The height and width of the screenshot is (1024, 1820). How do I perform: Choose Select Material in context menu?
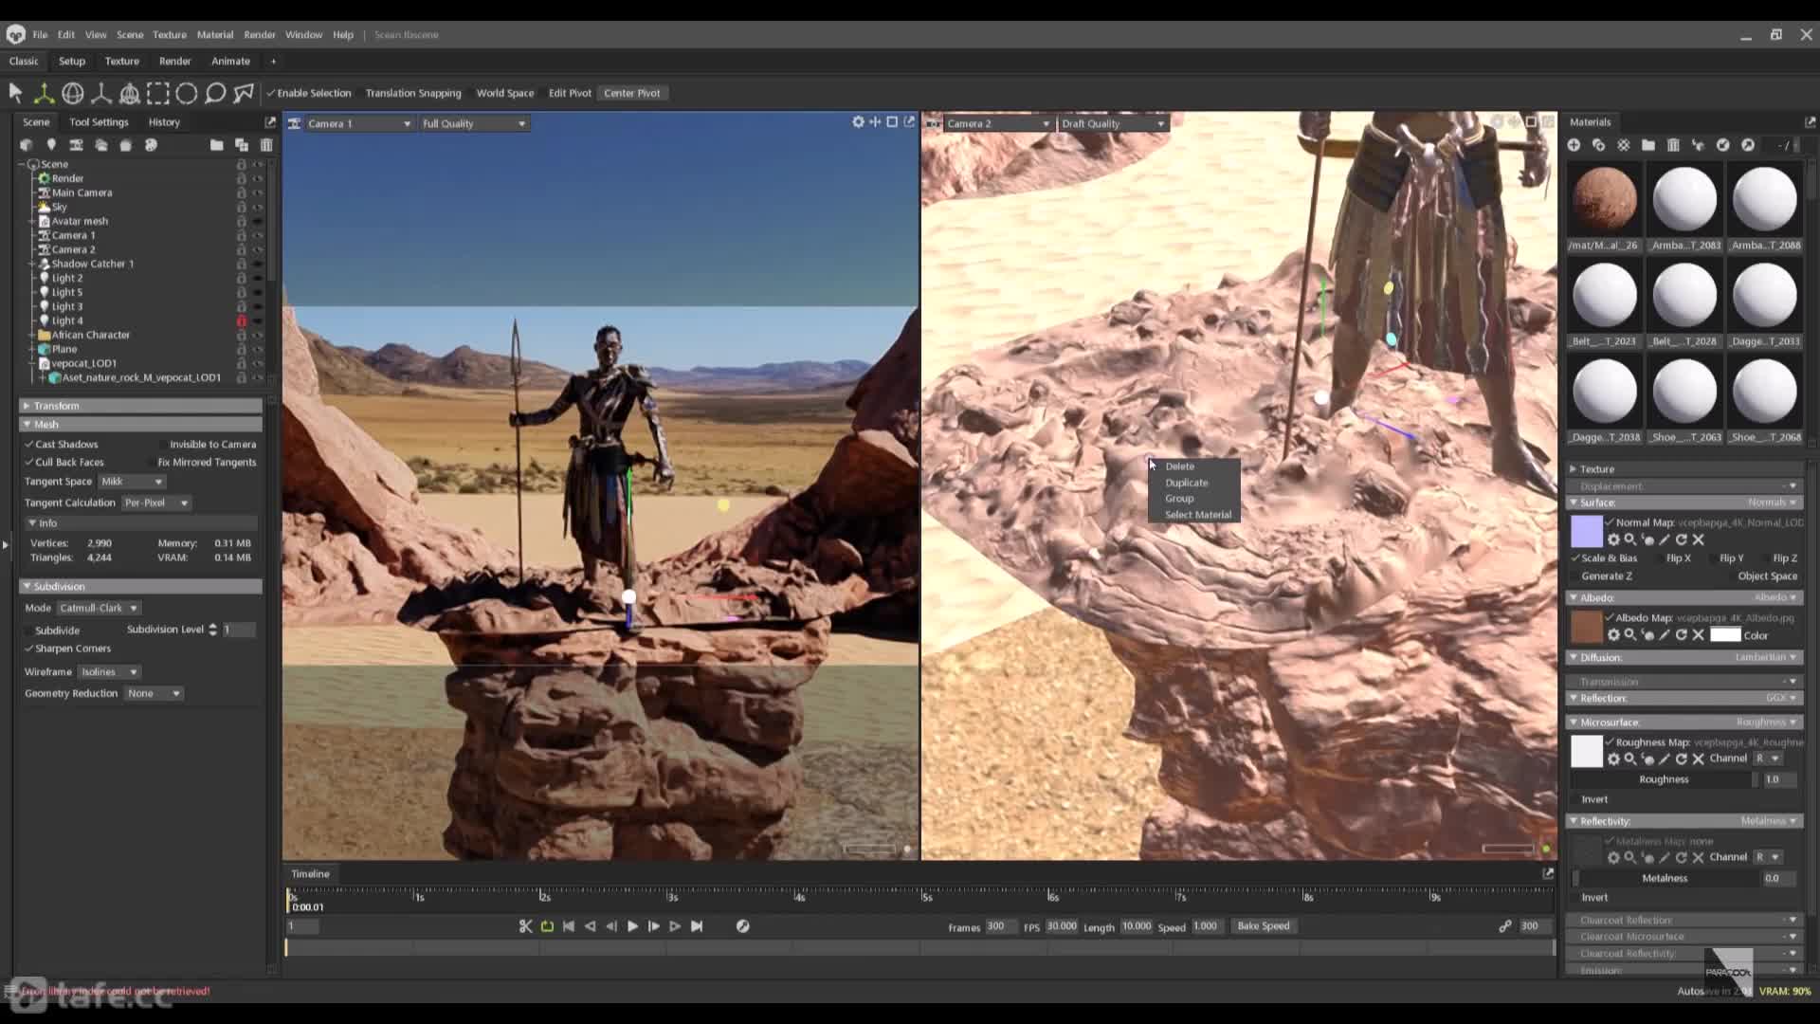pos(1197,515)
